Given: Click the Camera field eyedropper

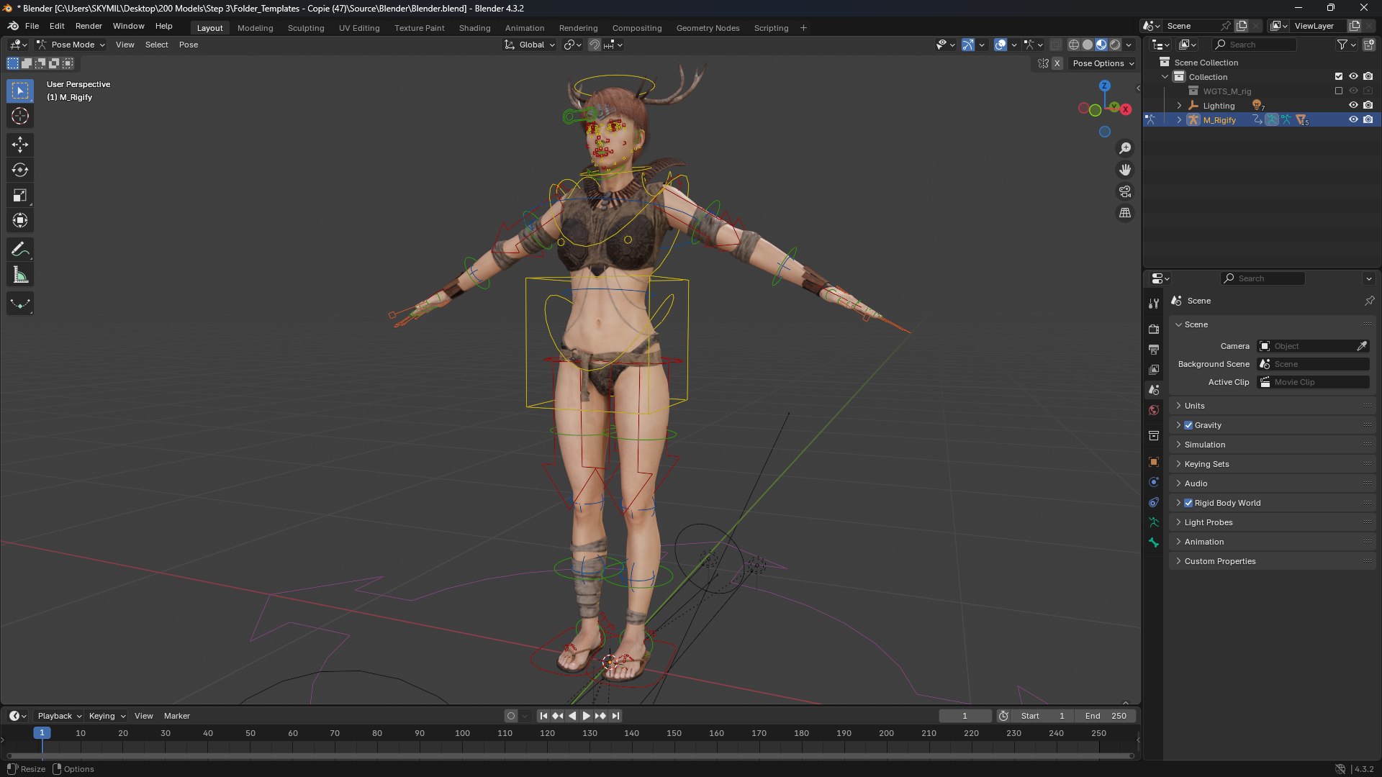Looking at the screenshot, I should pyautogui.click(x=1362, y=346).
